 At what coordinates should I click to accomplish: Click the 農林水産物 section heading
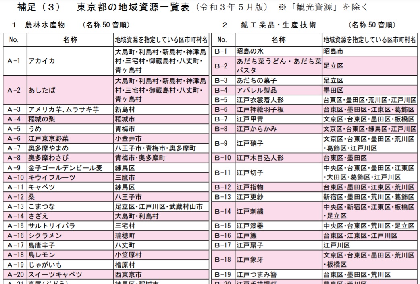(x=44, y=25)
